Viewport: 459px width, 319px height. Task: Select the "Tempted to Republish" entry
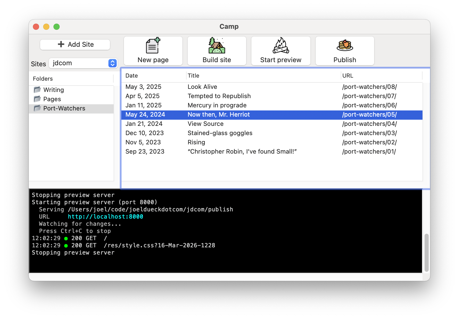tap(219, 96)
